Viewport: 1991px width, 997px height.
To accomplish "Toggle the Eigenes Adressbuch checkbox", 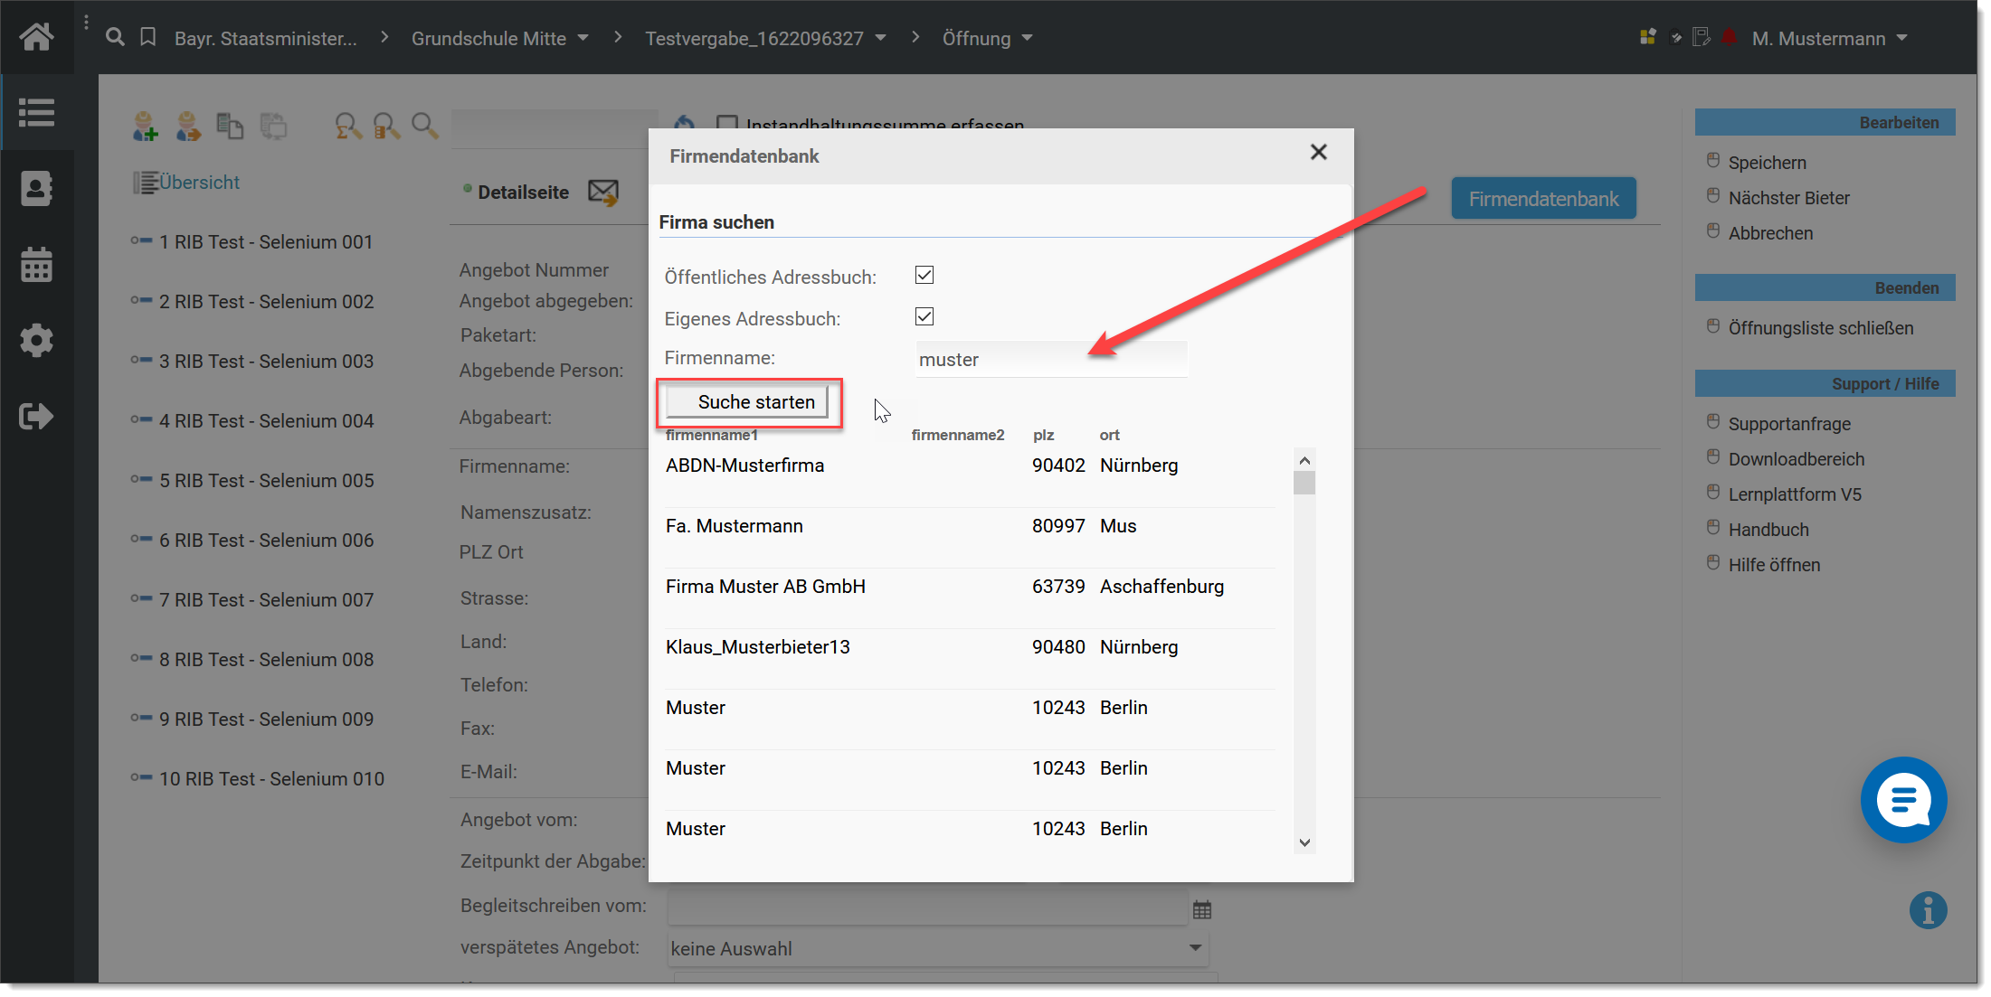I will pyautogui.click(x=924, y=316).
